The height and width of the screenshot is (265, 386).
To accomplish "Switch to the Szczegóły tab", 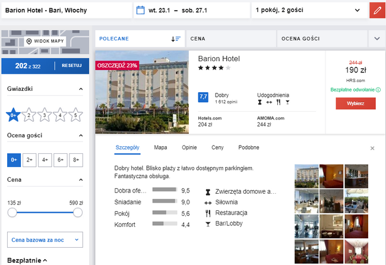I will (127, 147).
